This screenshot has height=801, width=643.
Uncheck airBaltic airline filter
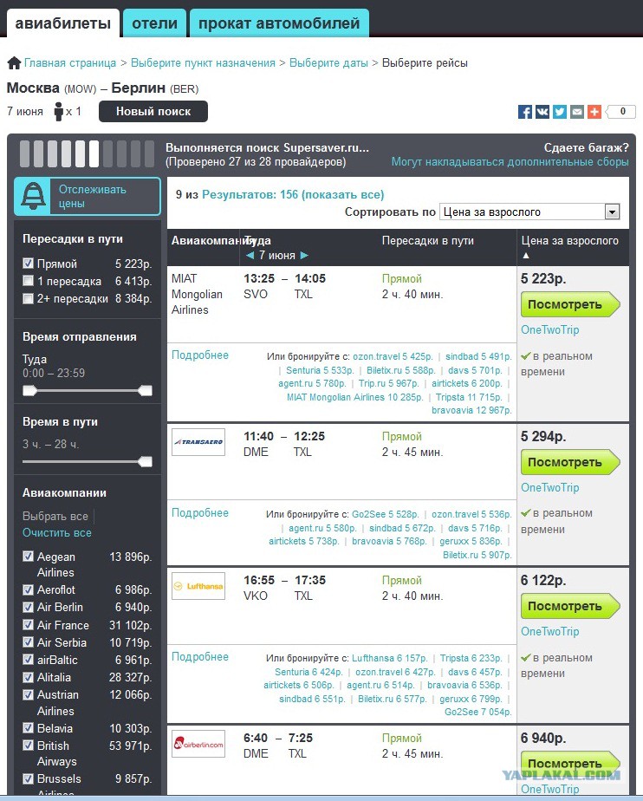[x=29, y=659]
